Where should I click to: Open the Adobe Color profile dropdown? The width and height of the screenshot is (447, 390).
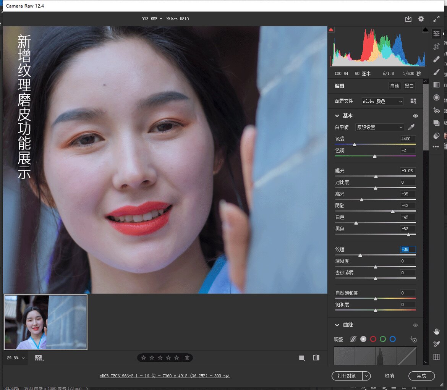(x=382, y=101)
